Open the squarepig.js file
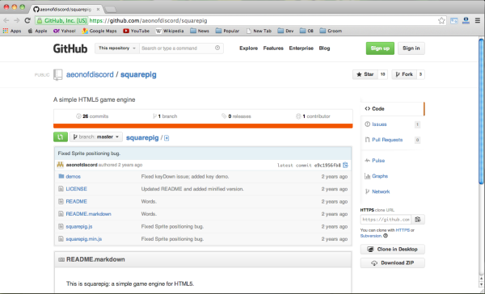This screenshot has height=294, width=485. pos(79,227)
